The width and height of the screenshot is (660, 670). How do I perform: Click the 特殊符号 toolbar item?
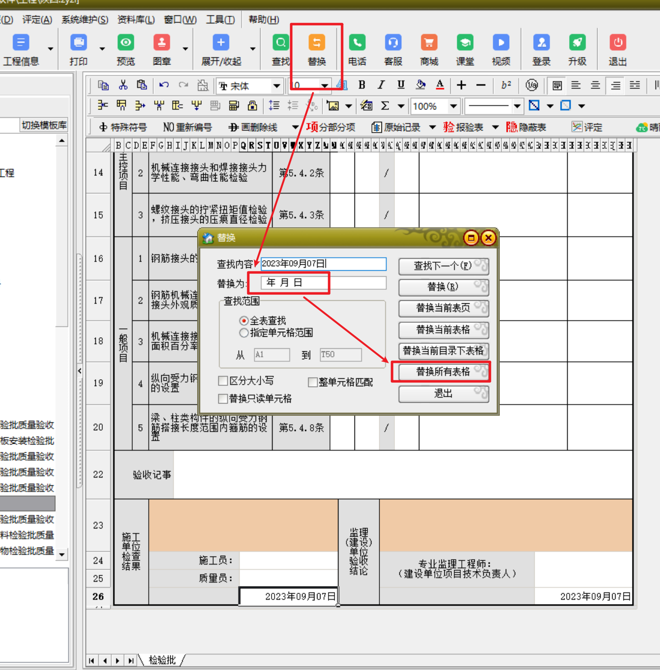[x=123, y=127]
